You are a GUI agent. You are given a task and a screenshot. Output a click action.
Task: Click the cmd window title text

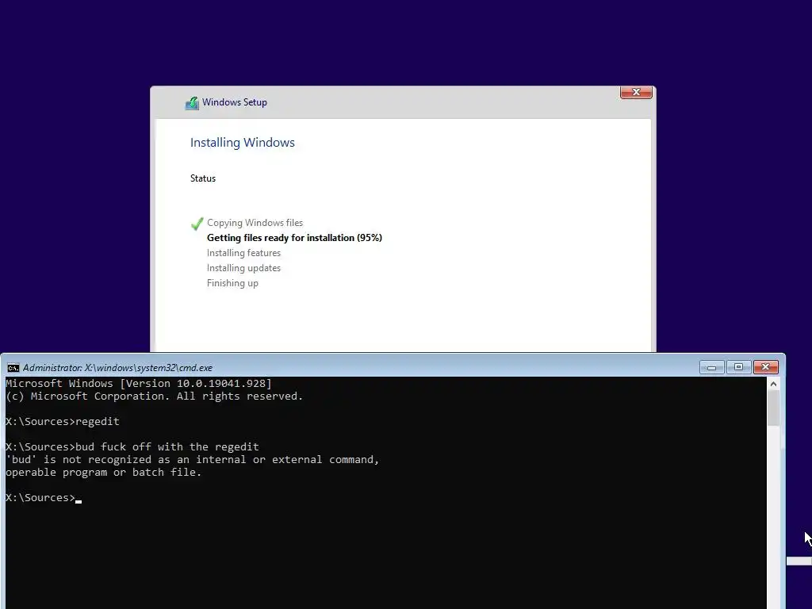[117, 368]
